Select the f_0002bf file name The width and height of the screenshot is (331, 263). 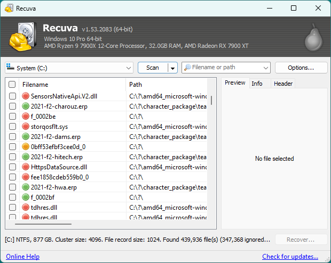click(43, 198)
